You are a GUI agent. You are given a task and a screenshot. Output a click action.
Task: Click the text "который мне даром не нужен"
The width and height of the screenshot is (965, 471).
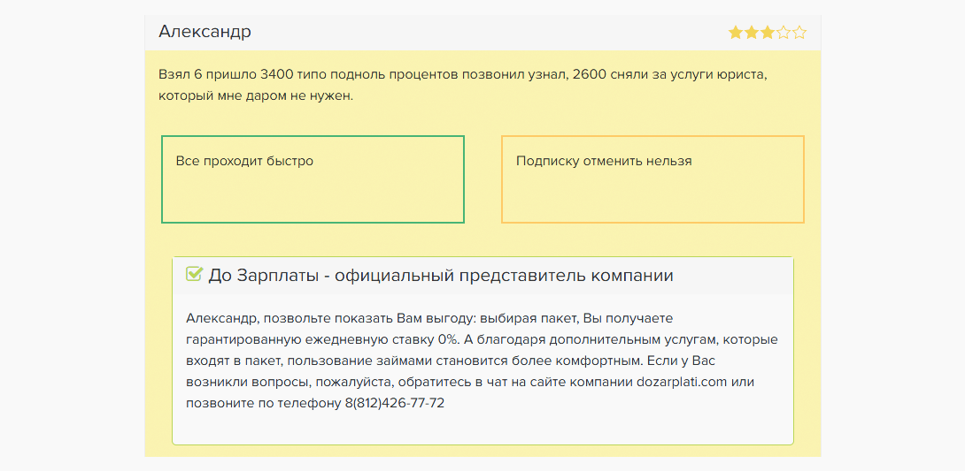256,97
